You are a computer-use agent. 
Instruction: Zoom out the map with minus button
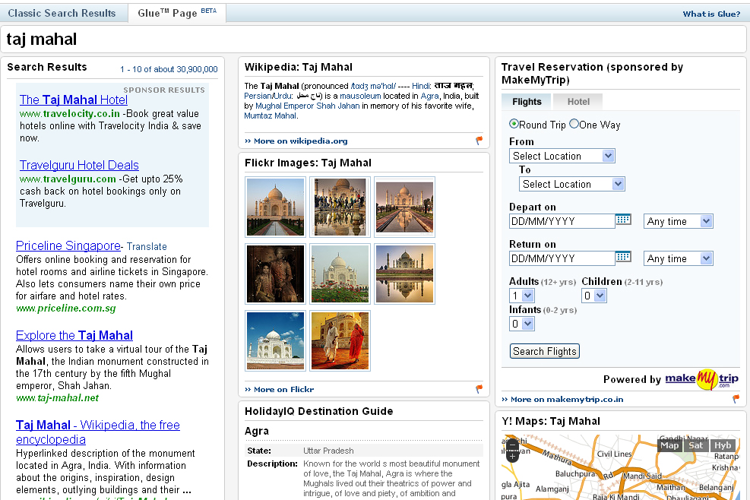coord(512,445)
